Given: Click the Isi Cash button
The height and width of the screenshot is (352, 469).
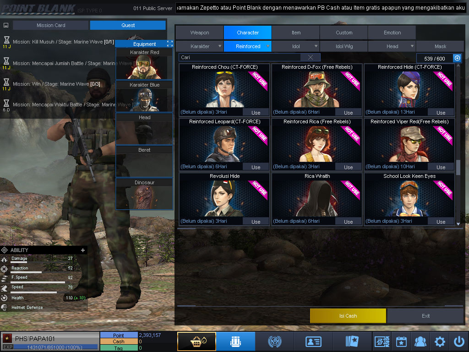Looking at the screenshot, I should pyautogui.click(x=348, y=316).
